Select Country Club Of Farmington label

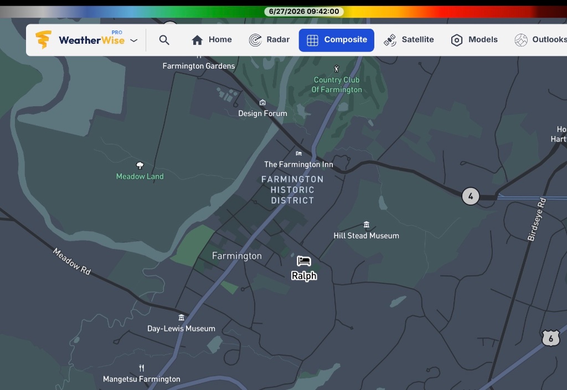coord(337,85)
